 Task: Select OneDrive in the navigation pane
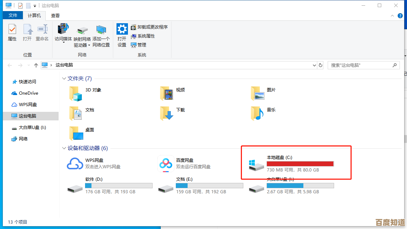tap(28, 93)
